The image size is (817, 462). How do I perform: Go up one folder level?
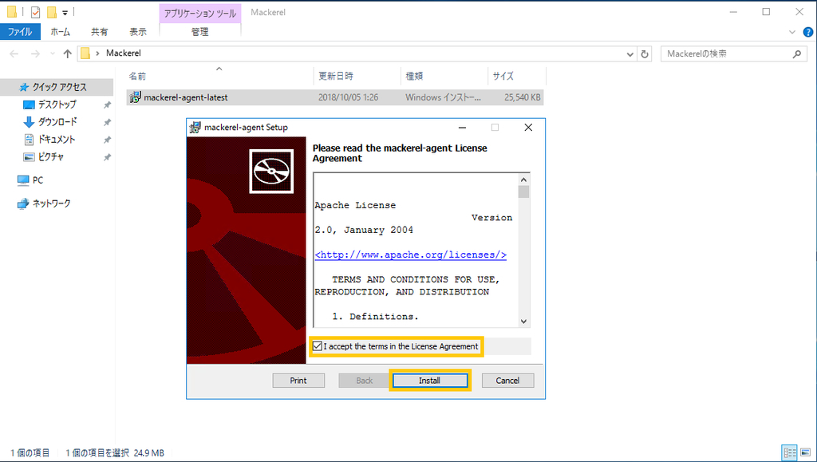tap(67, 53)
